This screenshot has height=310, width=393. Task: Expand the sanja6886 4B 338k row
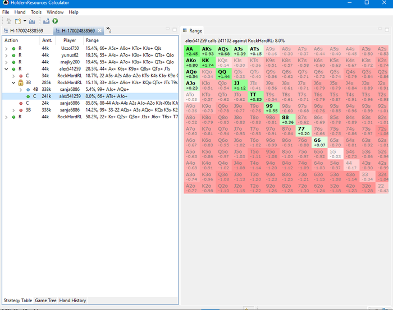click(x=21, y=89)
